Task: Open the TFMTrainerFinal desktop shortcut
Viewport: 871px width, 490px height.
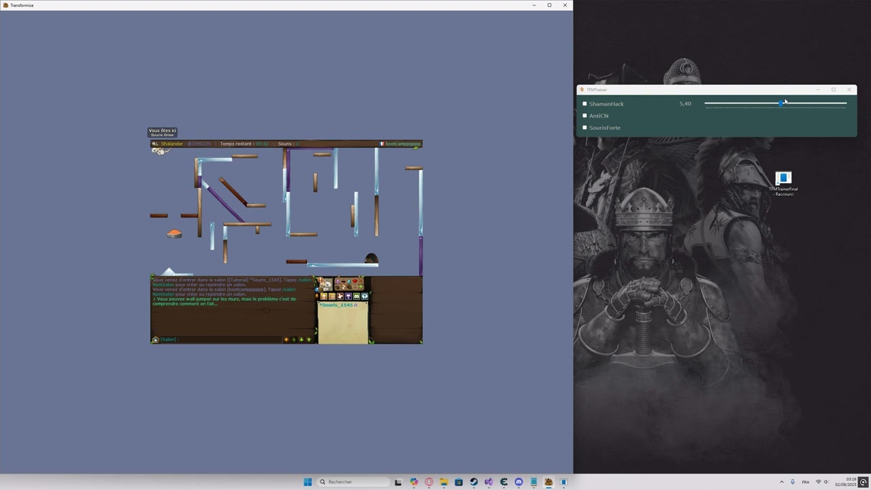Action: point(783,184)
